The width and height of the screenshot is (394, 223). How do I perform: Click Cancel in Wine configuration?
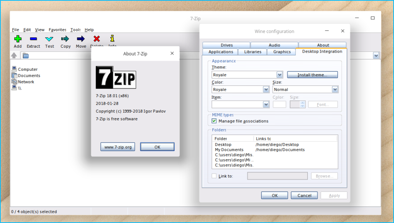(304, 195)
